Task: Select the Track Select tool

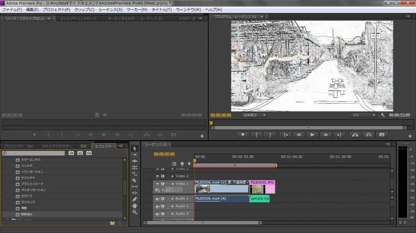Action: pos(134,155)
